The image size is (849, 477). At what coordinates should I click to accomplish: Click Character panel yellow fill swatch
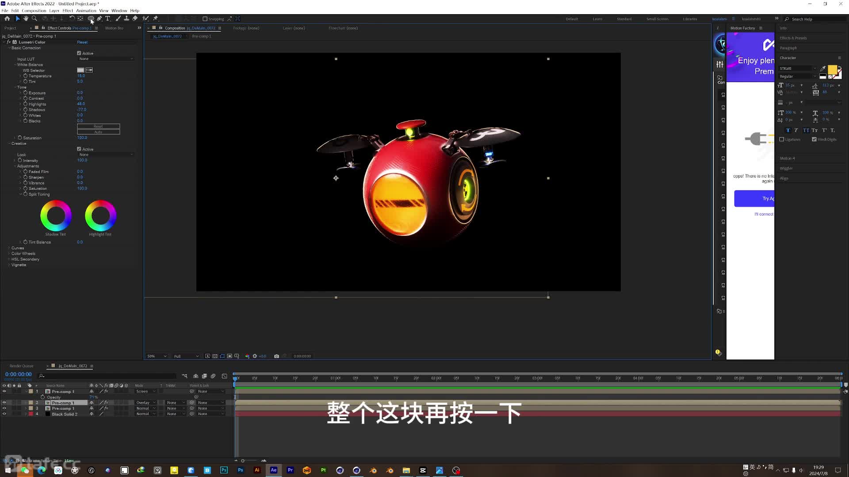(x=832, y=70)
